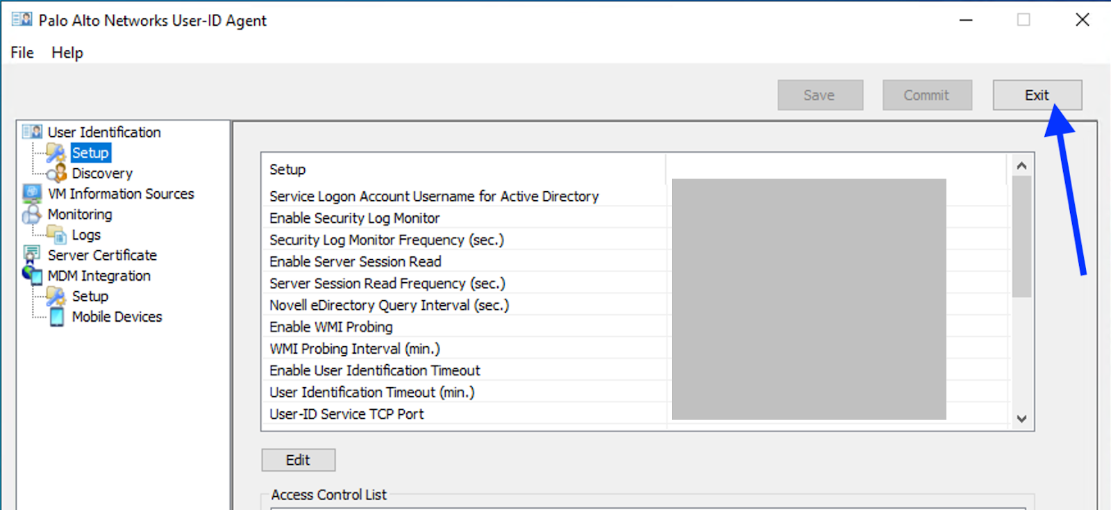This screenshot has width=1111, height=510.
Task: Click the scrollbar up arrow
Action: coord(1021,165)
